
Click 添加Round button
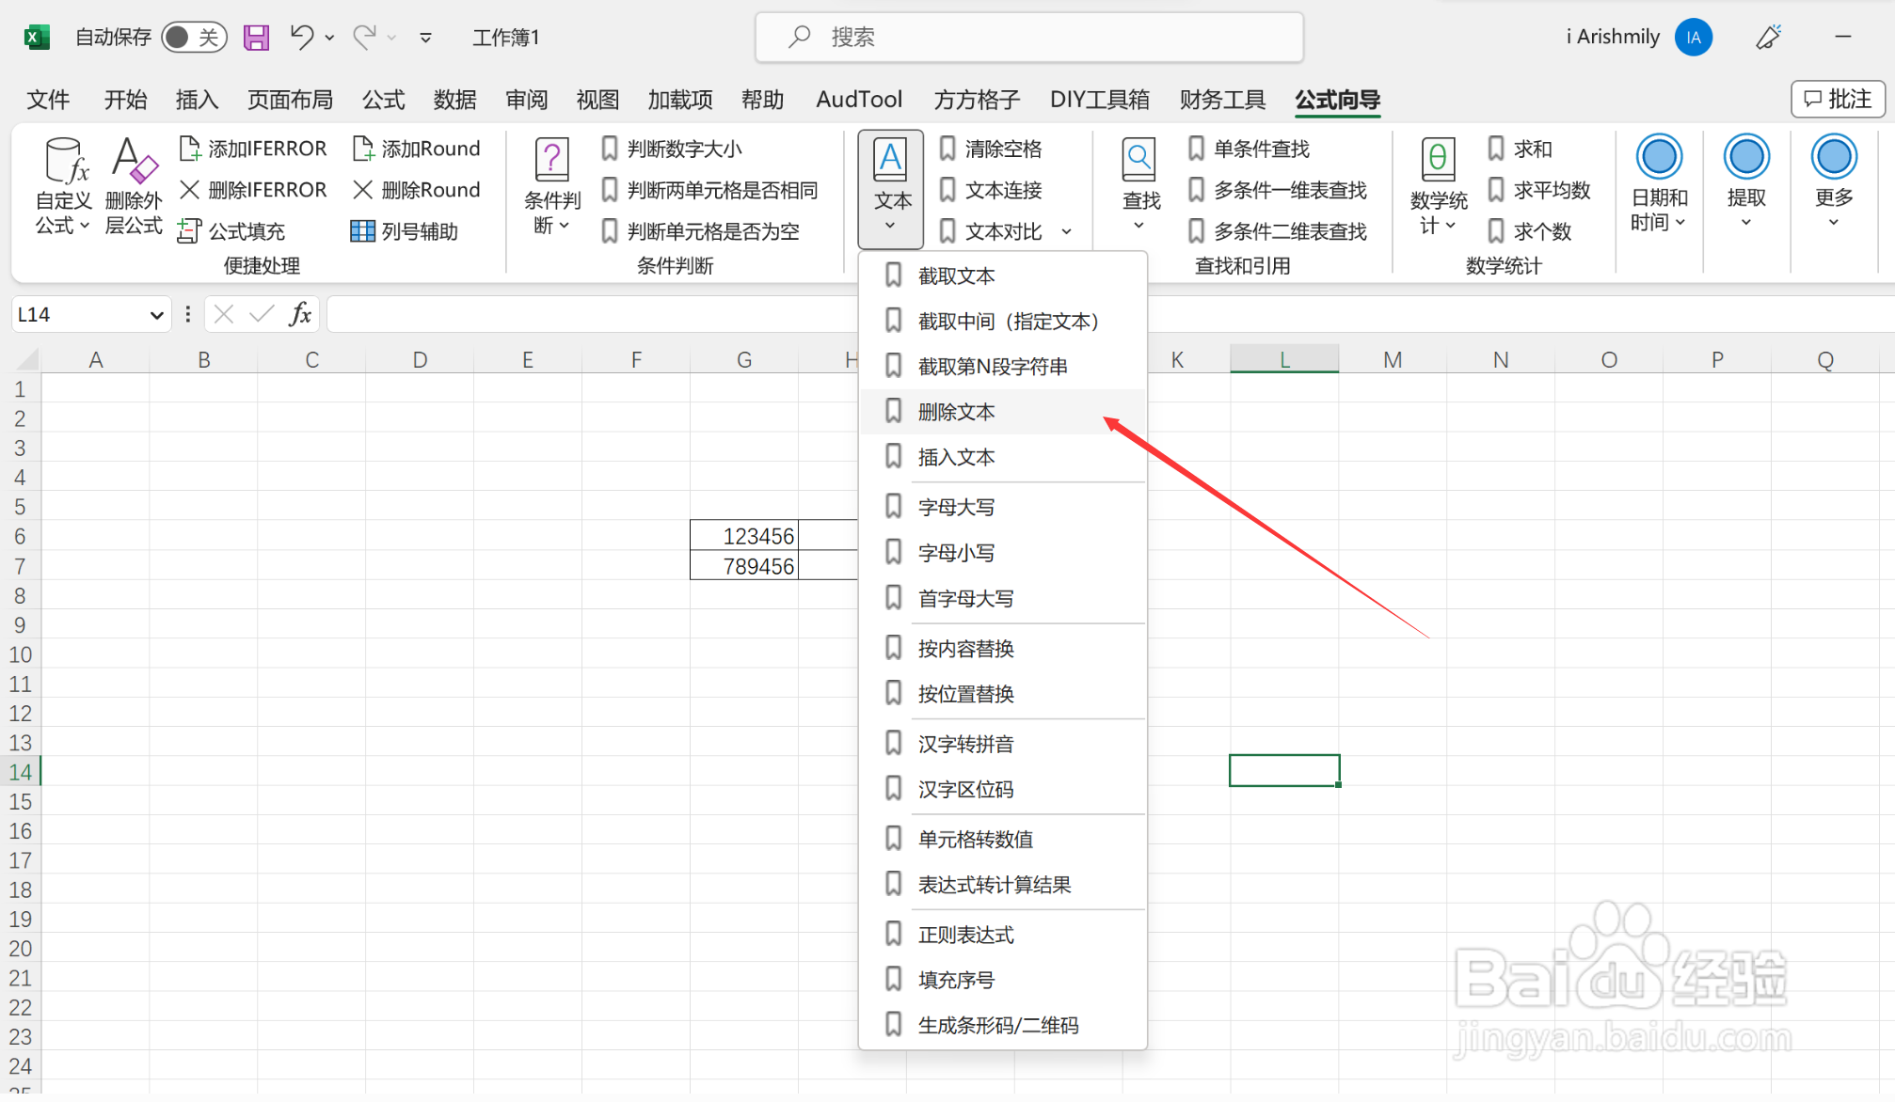pyautogui.click(x=416, y=149)
